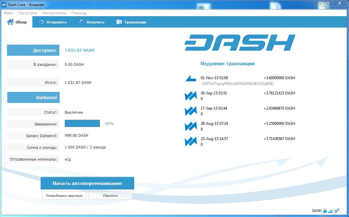
Task: Open the Помощь menu
Action: [x=79, y=13]
